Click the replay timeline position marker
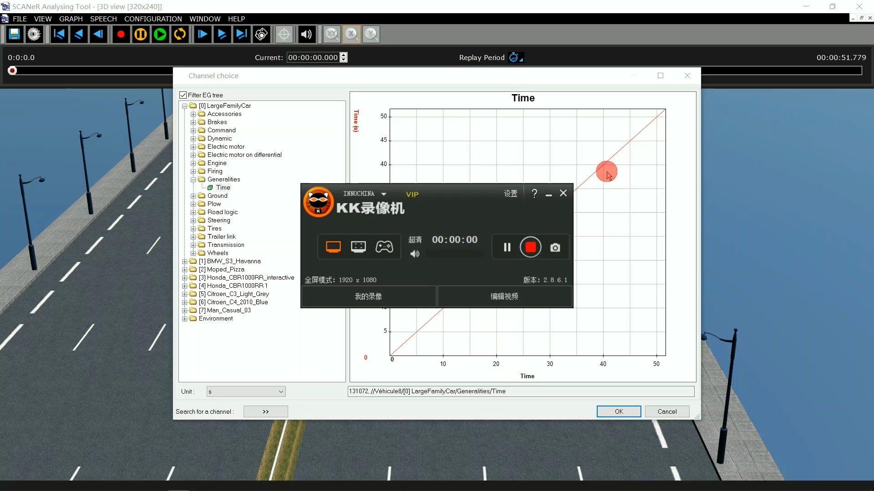874x491 pixels. pyautogui.click(x=12, y=70)
